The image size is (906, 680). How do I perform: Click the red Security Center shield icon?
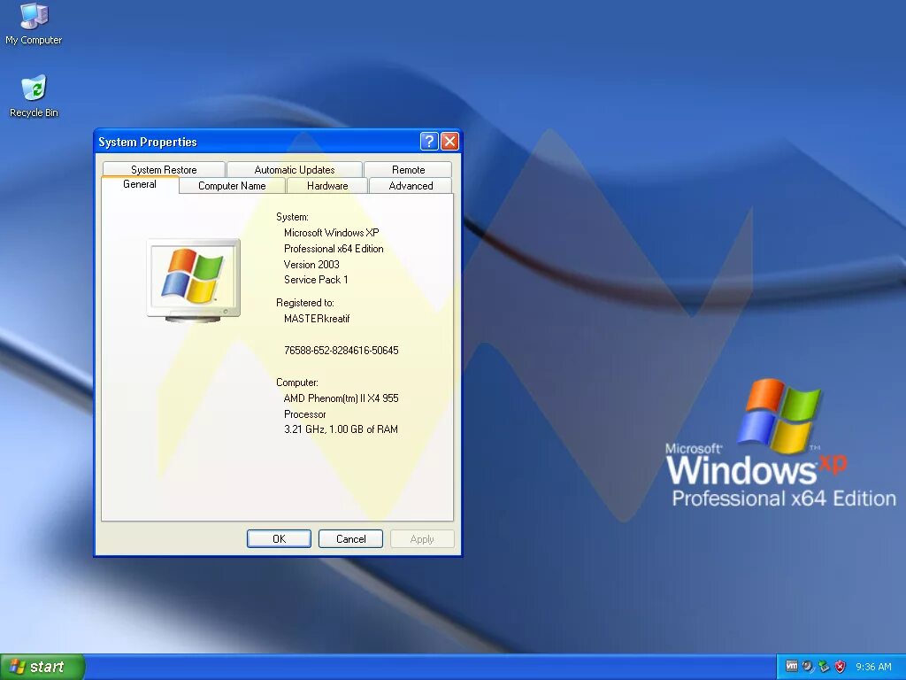(841, 666)
